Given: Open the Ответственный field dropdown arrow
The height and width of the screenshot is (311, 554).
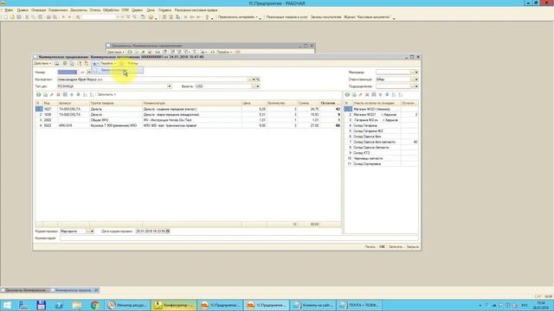Looking at the screenshot, I should (x=416, y=79).
